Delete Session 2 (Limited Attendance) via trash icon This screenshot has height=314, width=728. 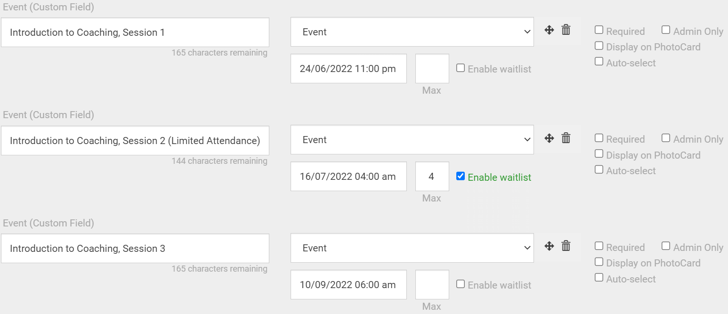click(x=566, y=138)
